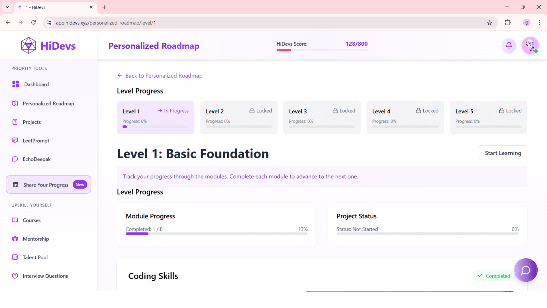Screen dimensions: 547x308
Task: Click the LeetPrompt chat icon
Action: (15, 140)
